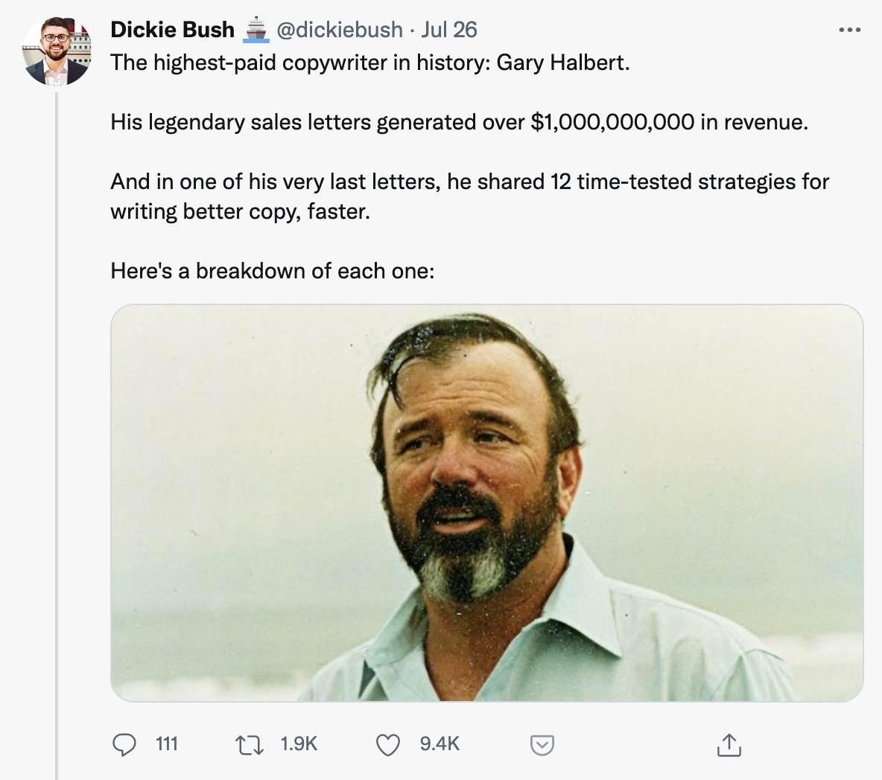Share the tweet via the upload arrow icon

729,744
